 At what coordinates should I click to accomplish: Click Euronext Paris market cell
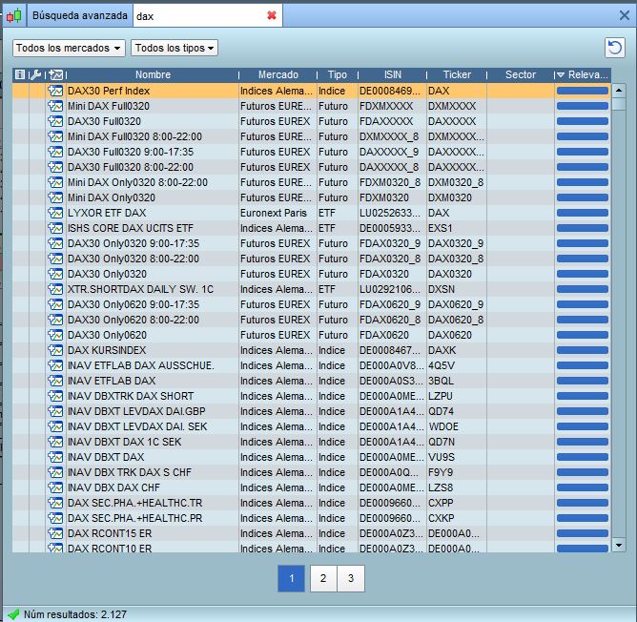(274, 213)
